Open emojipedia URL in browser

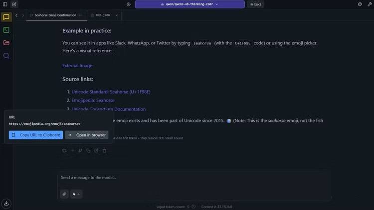coord(87,135)
